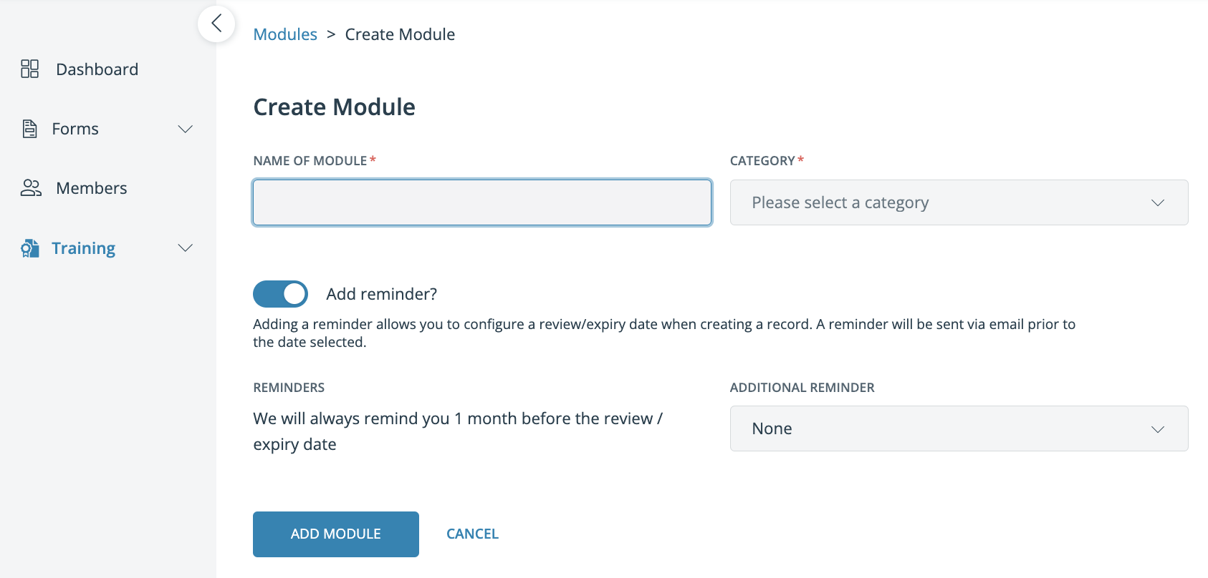
Task: Toggle the Add reminder switch off
Action: point(280,294)
